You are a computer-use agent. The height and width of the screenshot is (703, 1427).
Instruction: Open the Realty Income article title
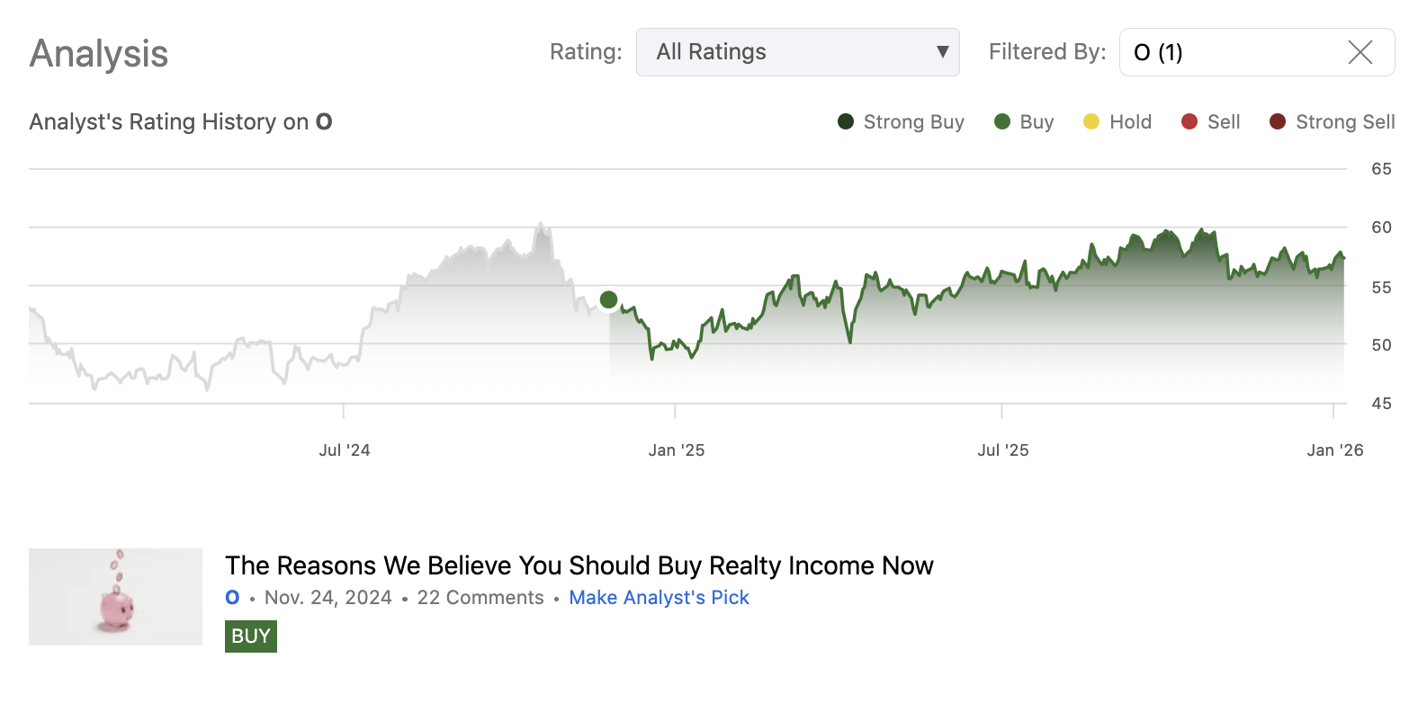pyautogui.click(x=579, y=565)
